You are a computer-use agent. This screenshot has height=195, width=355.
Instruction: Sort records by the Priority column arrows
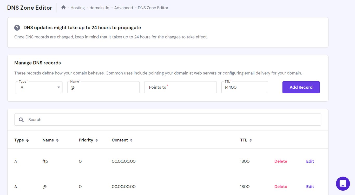coord(97,140)
